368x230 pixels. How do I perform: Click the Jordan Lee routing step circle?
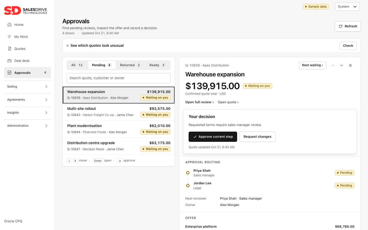pos(188,186)
